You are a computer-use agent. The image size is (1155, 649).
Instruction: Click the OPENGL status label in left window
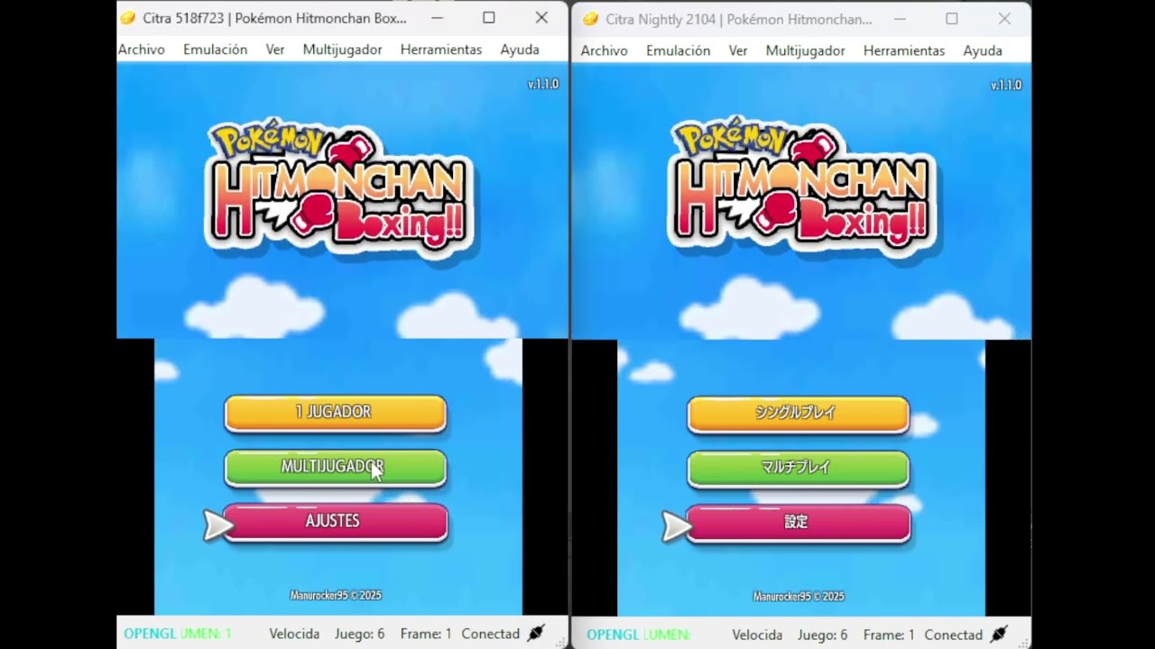pos(150,634)
